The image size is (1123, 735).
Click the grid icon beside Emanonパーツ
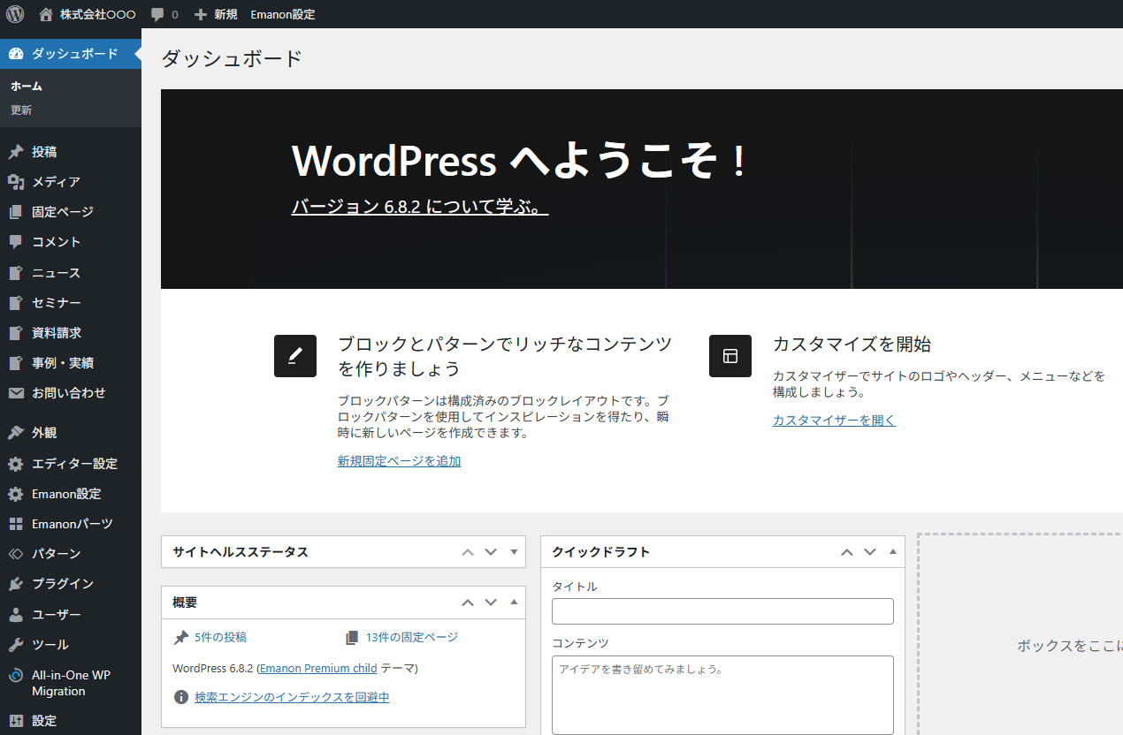16,524
